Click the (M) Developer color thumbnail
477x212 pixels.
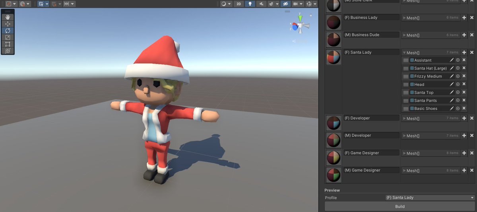(x=333, y=140)
